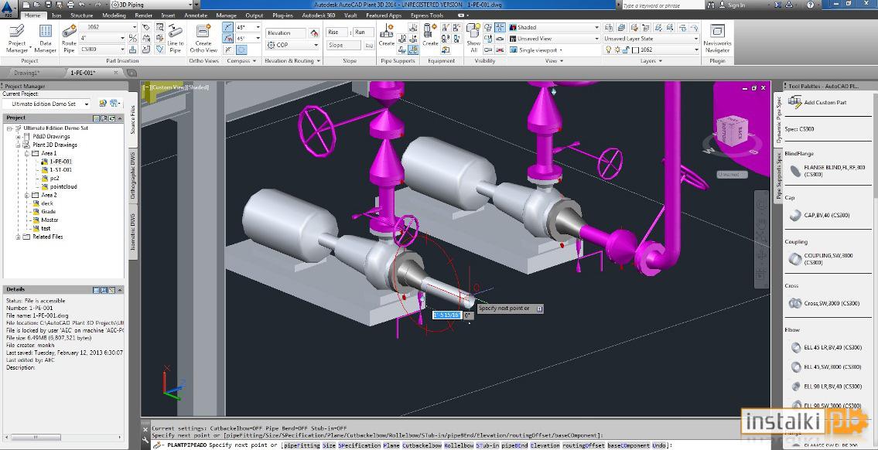The width and height of the screenshot is (878, 450).
Task: Select the pointcloud drawing in tree
Action: 63,186
